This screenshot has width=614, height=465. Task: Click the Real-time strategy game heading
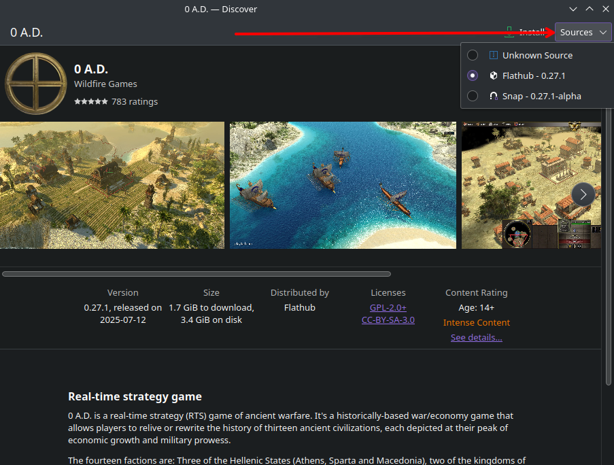click(x=135, y=396)
